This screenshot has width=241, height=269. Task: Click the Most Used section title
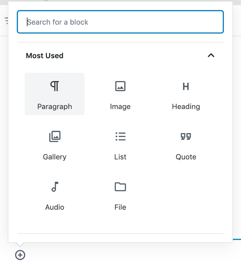click(45, 56)
